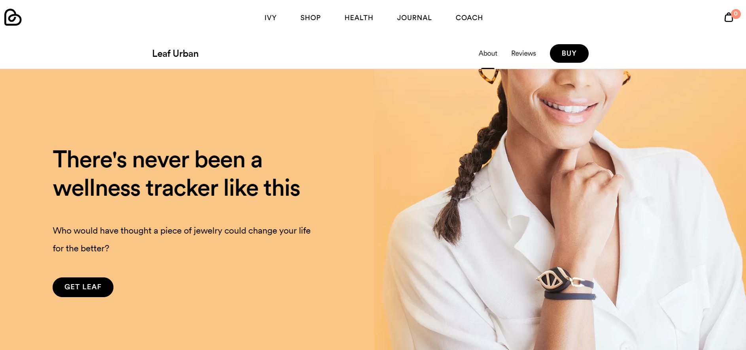Go to the SHOP menu
Viewport: 746px width, 350px height.
pyautogui.click(x=310, y=18)
